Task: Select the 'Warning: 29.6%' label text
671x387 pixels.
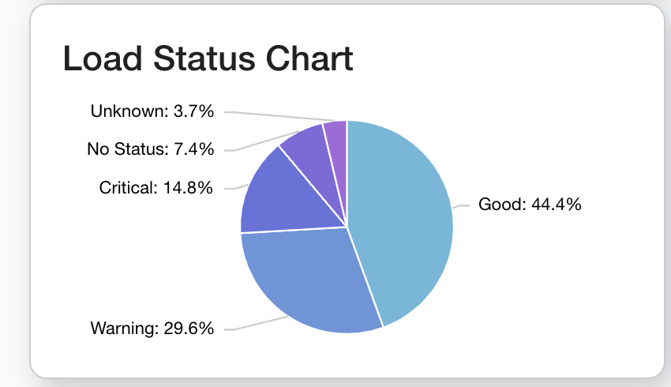Action: pos(152,329)
